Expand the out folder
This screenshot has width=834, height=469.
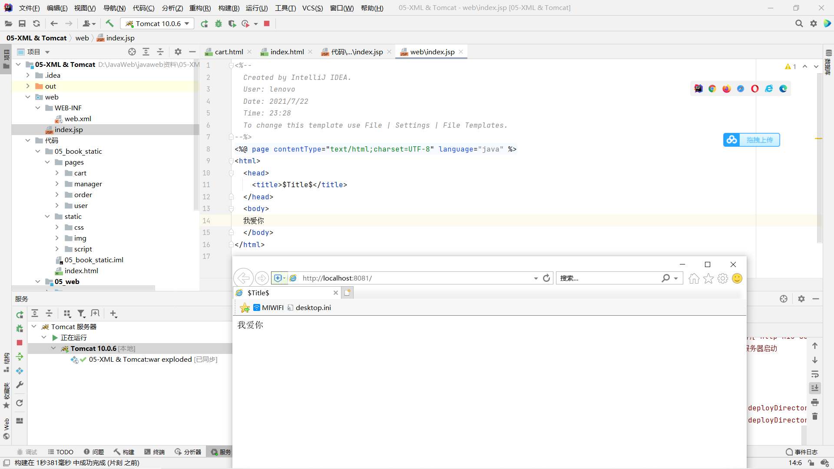[x=28, y=86]
